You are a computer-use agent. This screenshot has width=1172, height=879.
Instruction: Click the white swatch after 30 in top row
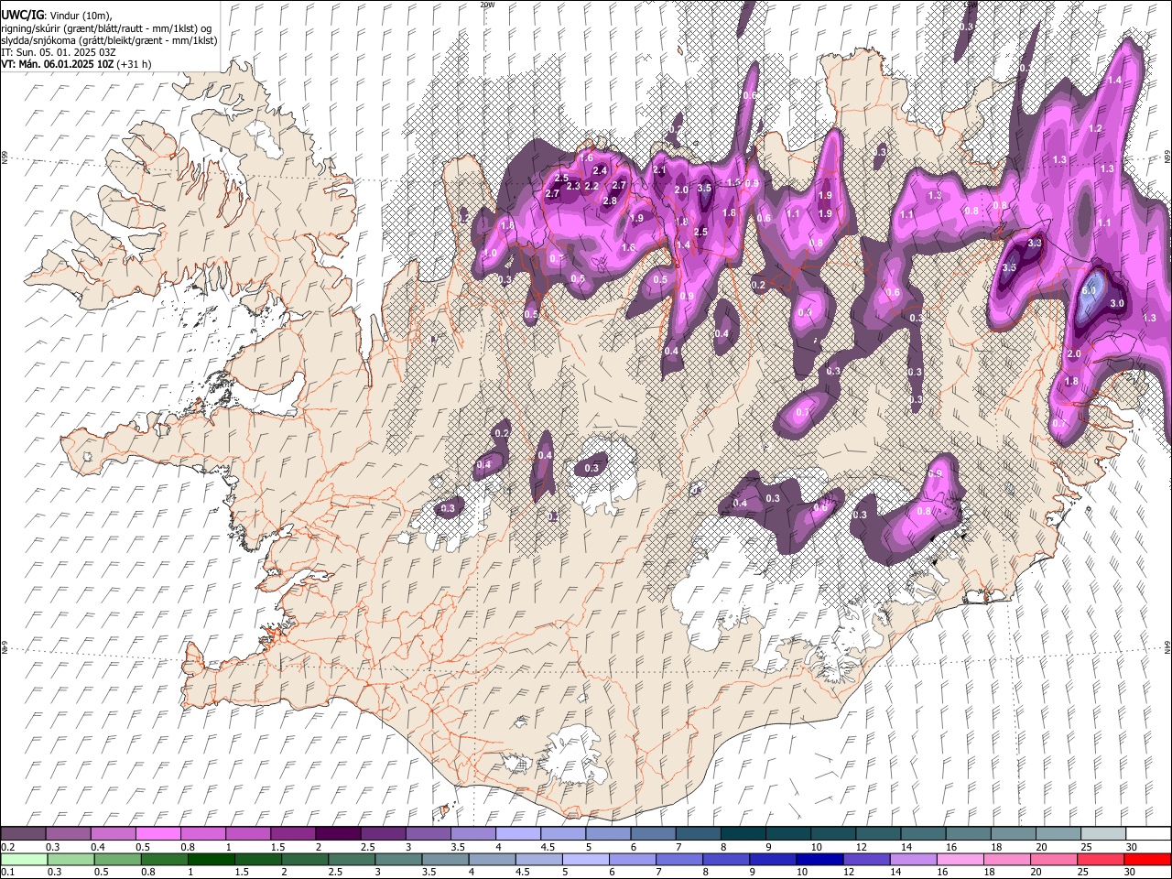coord(1148,833)
